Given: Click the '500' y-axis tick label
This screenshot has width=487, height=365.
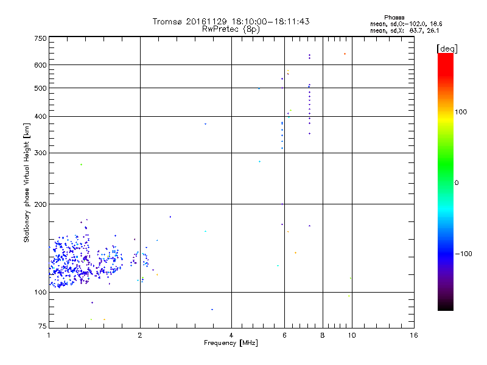Looking at the screenshot, I should pyautogui.click(x=40, y=88).
